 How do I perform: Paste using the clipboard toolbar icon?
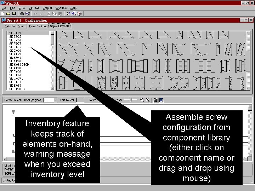(60, 14)
